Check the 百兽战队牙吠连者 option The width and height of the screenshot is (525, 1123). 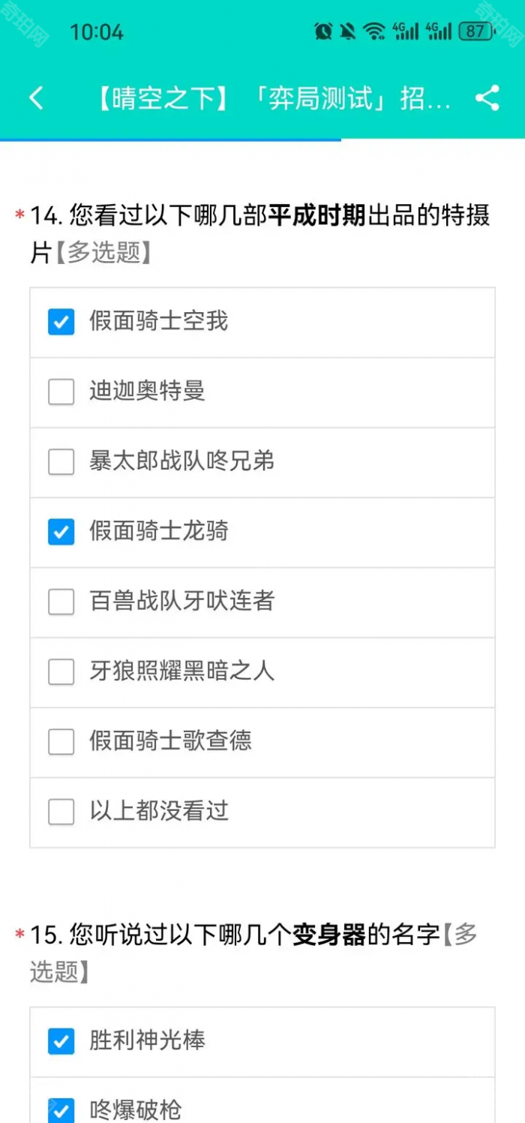(60, 602)
